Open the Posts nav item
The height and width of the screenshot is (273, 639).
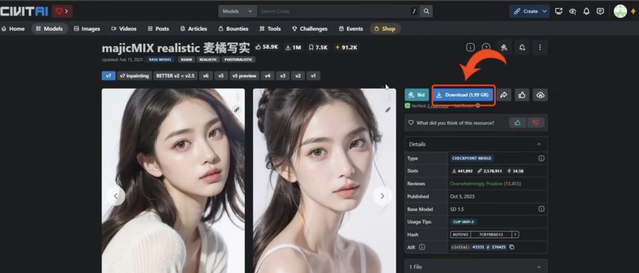point(158,28)
